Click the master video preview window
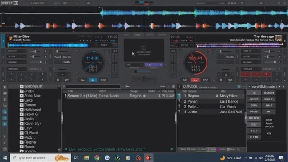 click(x=144, y=50)
